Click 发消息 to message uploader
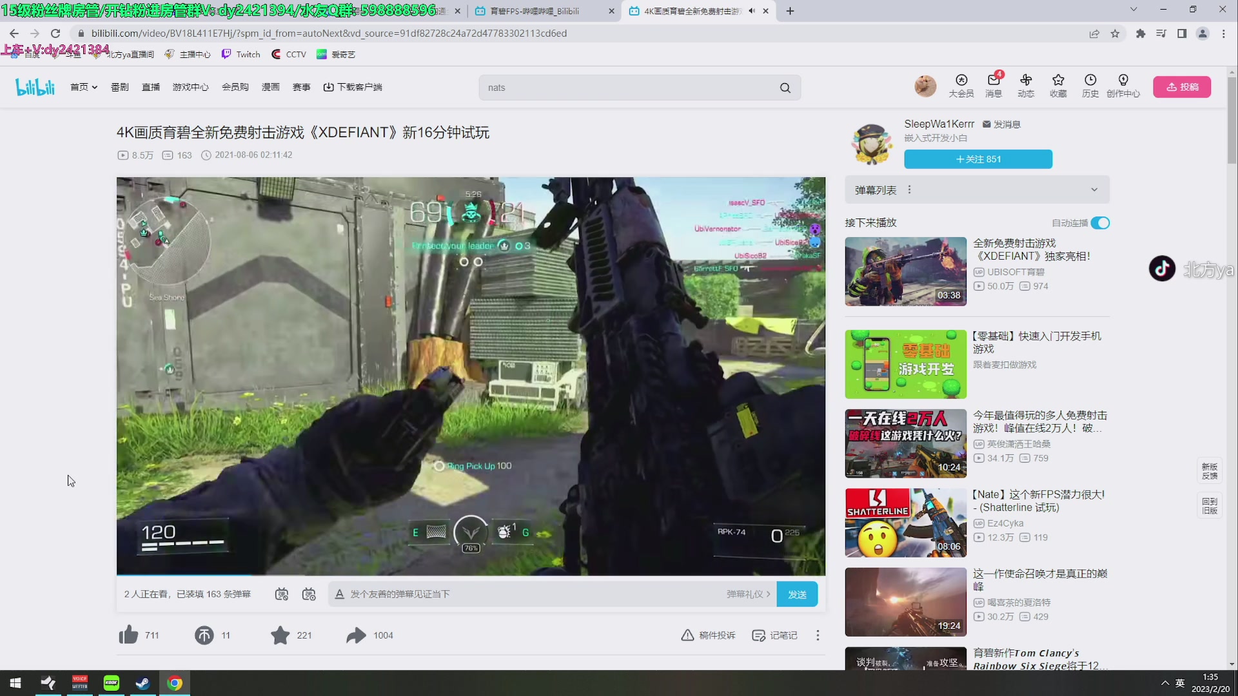This screenshot has height=696, width=1238. (x=1001, y=124)
